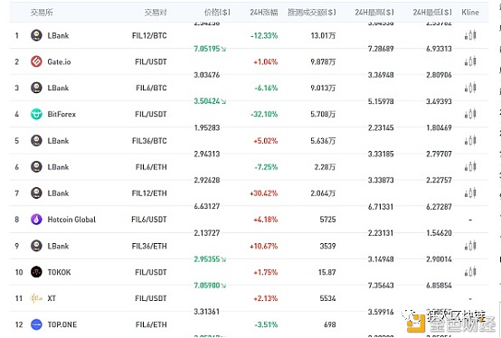
Task: Open Kline chart for LBank FIL12/ETH
Action: click(470, 193)
